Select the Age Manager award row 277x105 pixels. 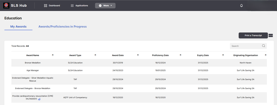click(139, 70)
